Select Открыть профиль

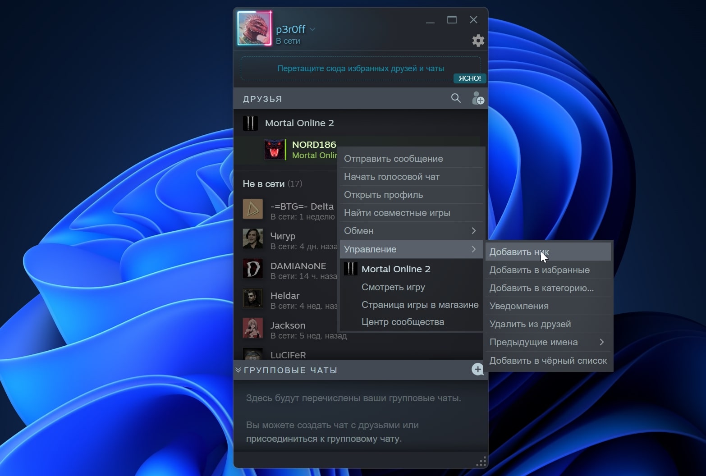tap(411, 195)
